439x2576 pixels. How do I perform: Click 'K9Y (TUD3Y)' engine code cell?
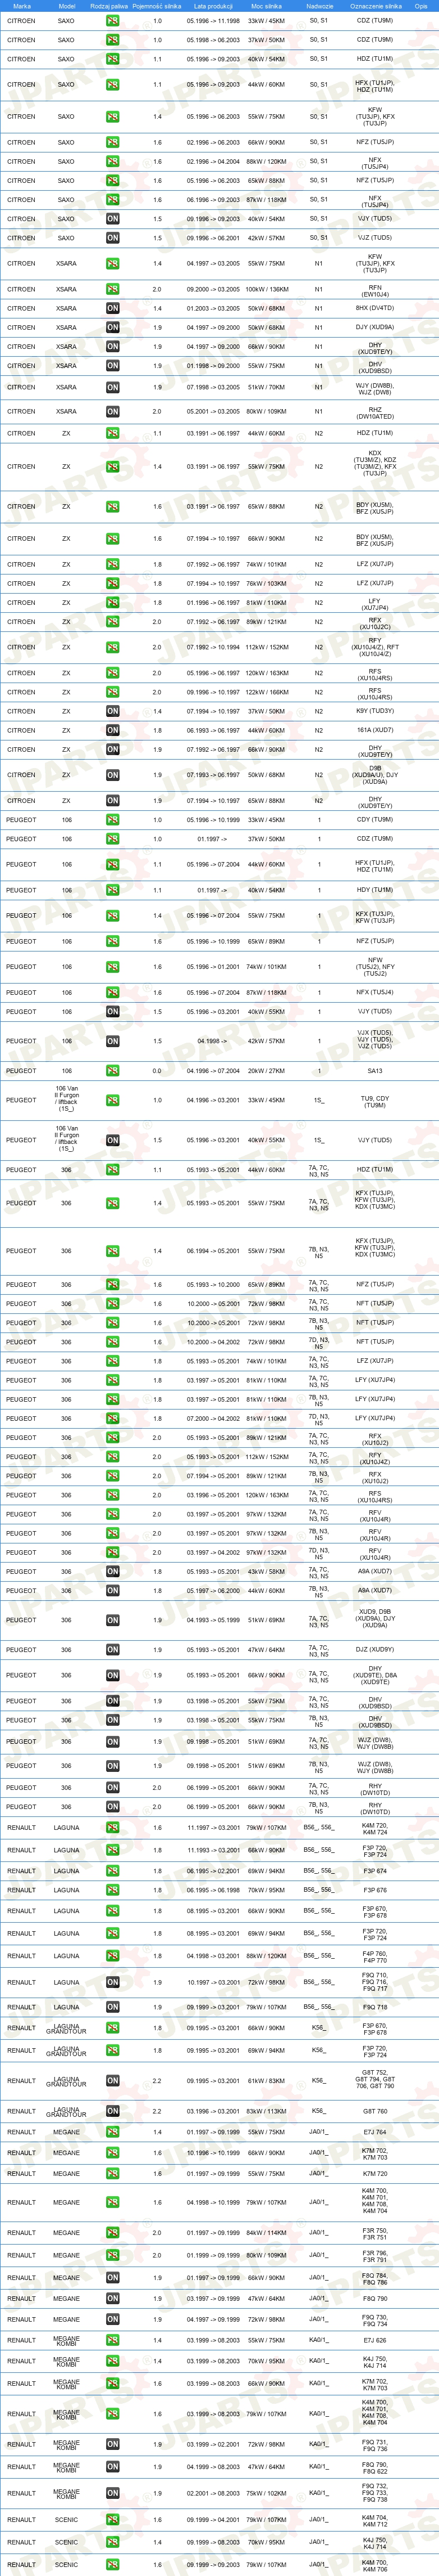[x=375, y=711]
